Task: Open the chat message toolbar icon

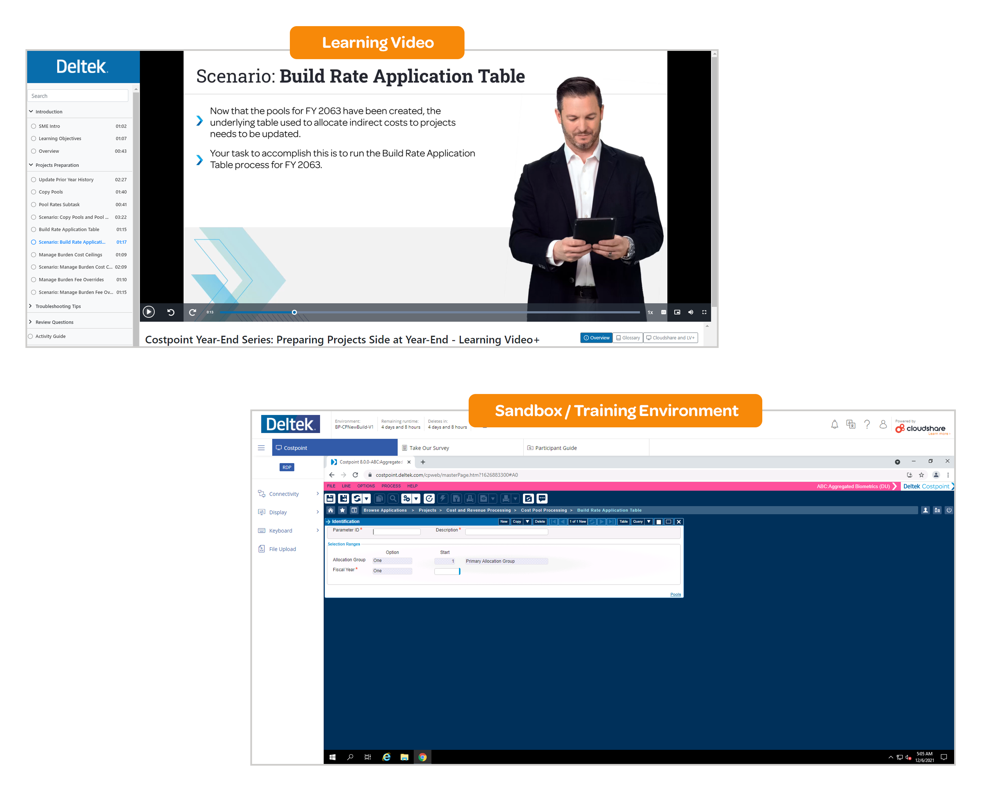Action: 542,499
